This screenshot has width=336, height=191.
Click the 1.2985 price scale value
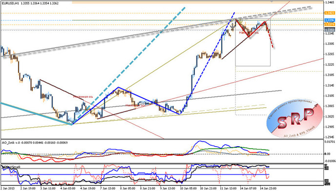330,127
